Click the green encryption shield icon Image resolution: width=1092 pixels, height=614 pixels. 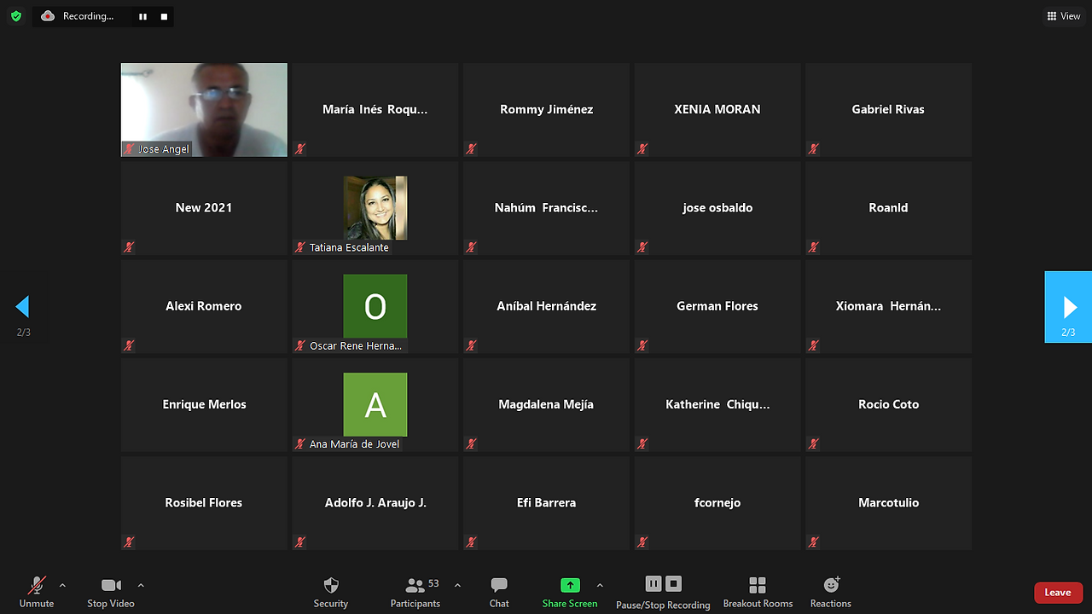click(15, 16)
